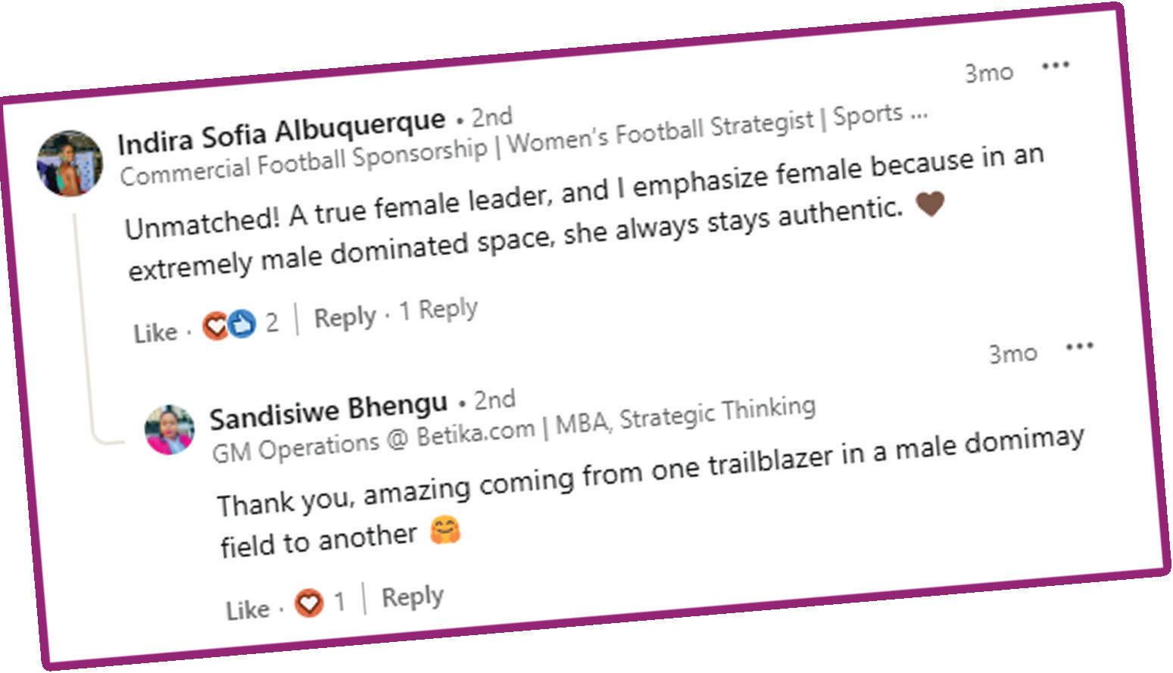1173x673 pixels.
Task: Open the reaction count "2" on Indira's comment
Action: (272, 323)
